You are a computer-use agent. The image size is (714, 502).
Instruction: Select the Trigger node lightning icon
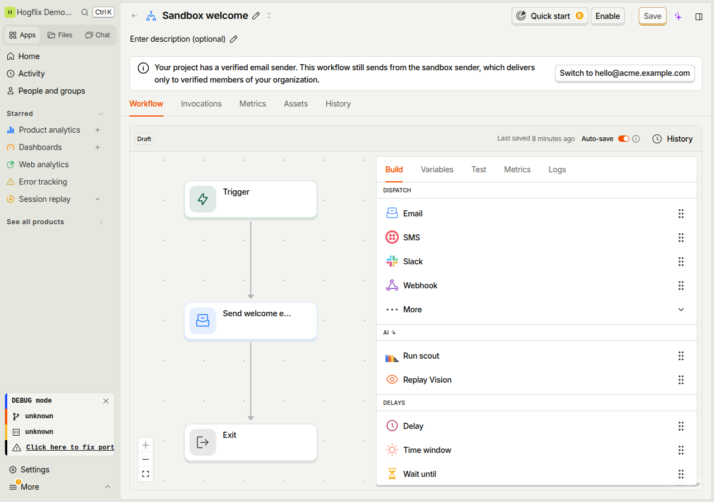(x=202, y=199)
